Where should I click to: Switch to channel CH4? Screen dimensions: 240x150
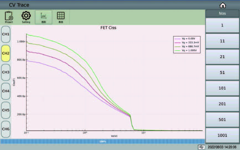coord(6,91)
